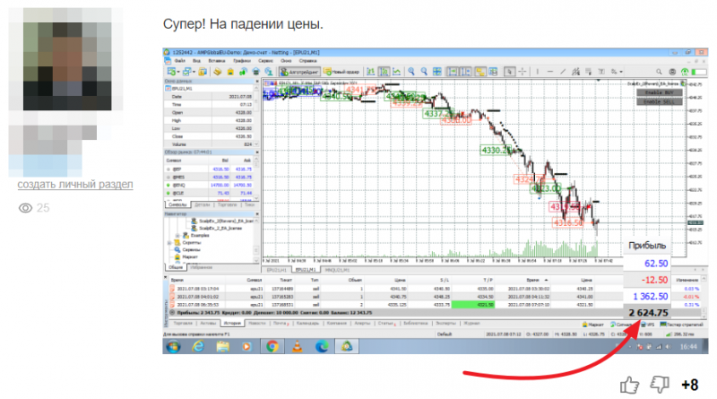Open the new chart dropdown arrow
Image resolution: width=717 pixels, height=399 pixels.
tap(177, 72)
